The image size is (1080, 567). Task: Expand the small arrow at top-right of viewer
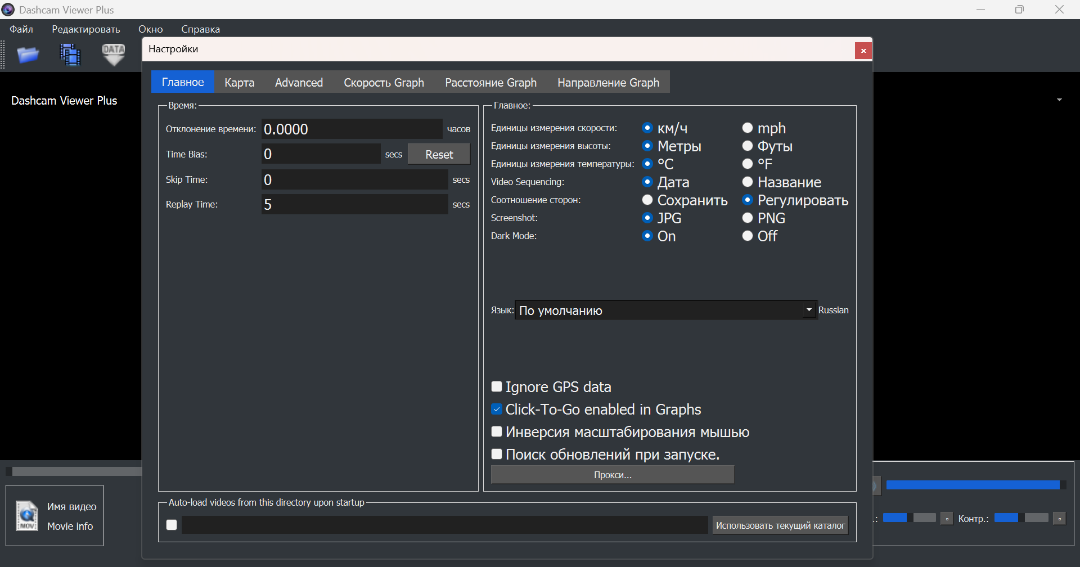point(1059,100)
